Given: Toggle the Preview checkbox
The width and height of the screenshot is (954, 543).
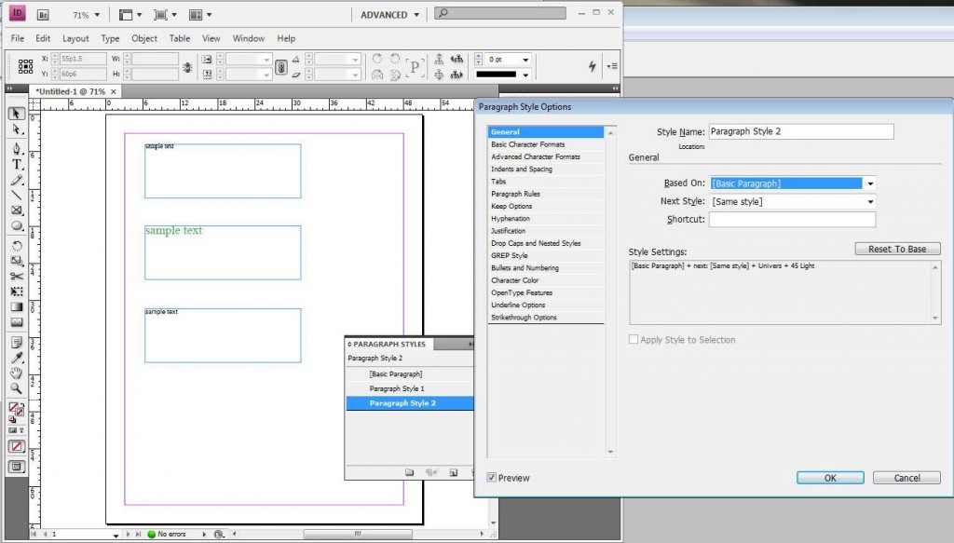Looking at the screenshot, I should (x=492, y=478).
